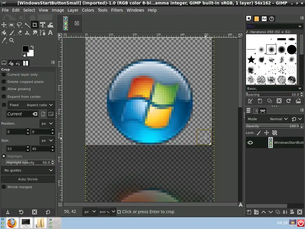Open the layer Mode Normal dropdown
Image resolution: width=305 pixels, height=229 pixels.
tap(267, 119)
